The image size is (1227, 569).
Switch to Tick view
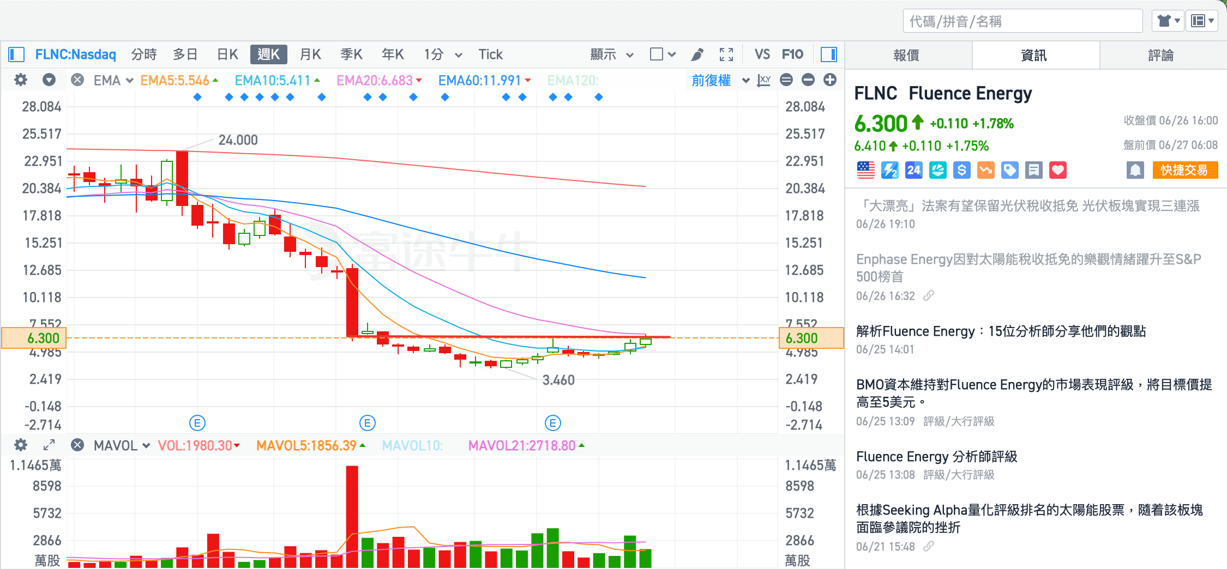coord(490,55)
